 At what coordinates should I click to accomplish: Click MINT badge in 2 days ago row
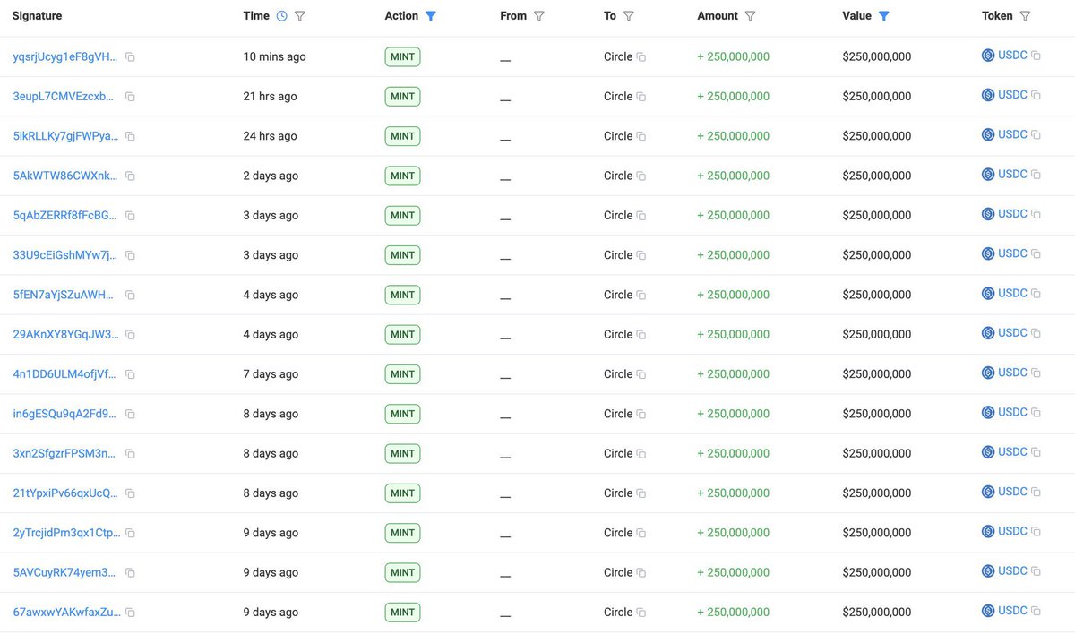coord(402,176)
